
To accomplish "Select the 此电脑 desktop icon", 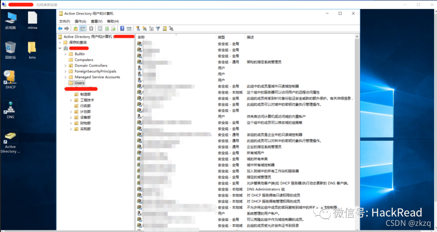I will point(11,21).
